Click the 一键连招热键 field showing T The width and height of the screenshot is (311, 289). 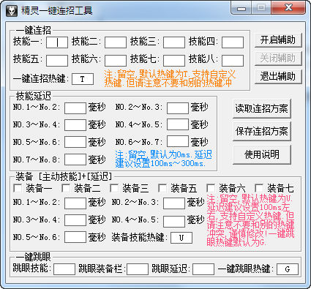coord(83,79)
